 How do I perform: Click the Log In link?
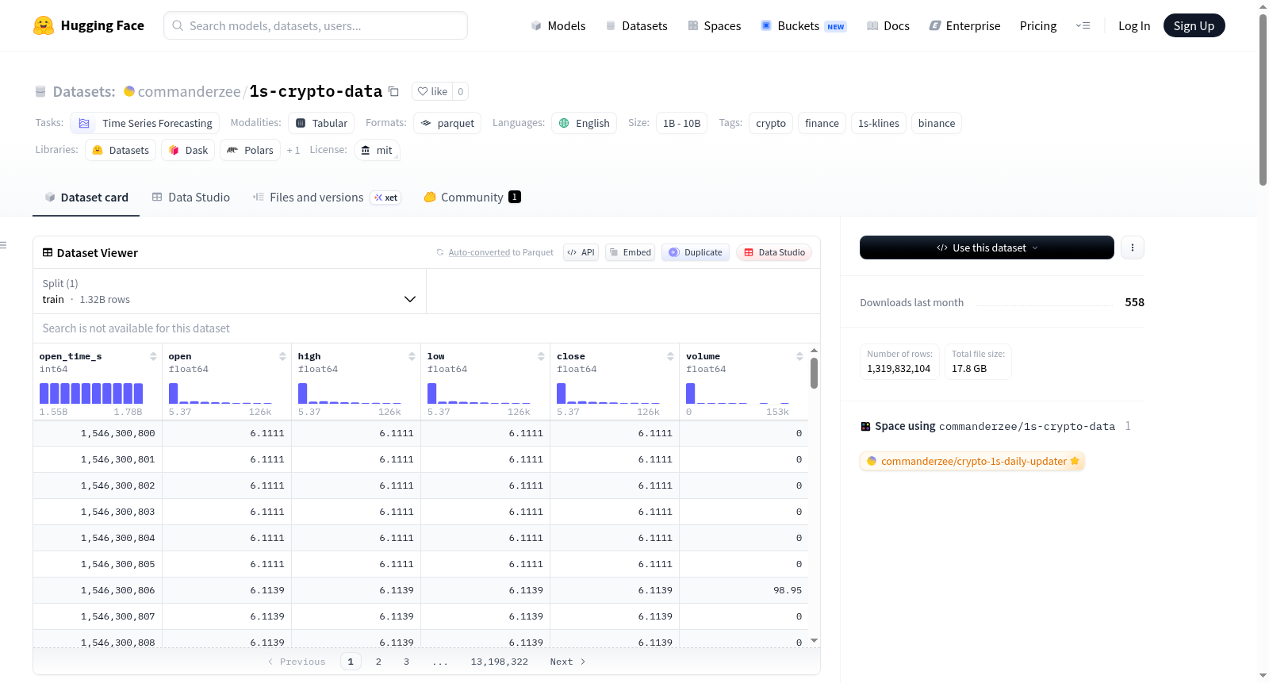pyautogui.click(x=1134, y=26)
